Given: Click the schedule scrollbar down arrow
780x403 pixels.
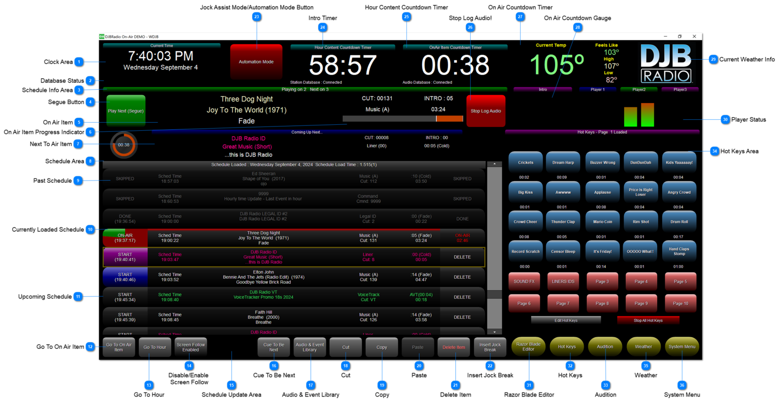Looking at the screenshot, I should (x=494, y=331).
